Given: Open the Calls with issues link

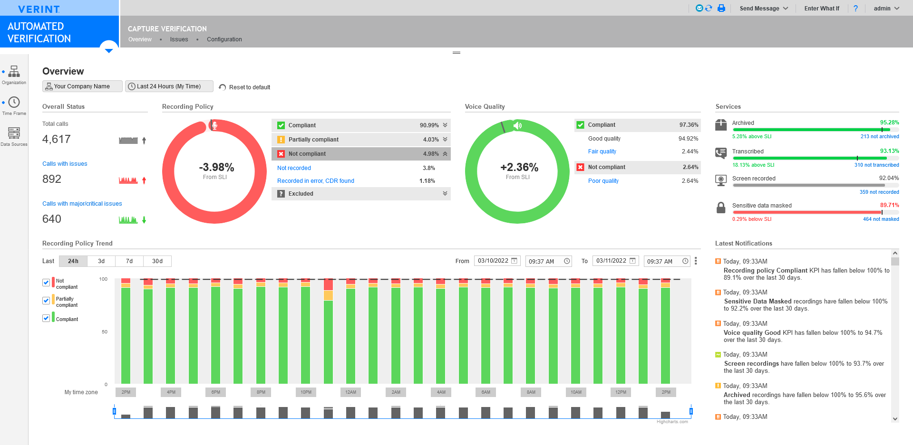Looking at the screenshot, I should [x=65, y=164].
